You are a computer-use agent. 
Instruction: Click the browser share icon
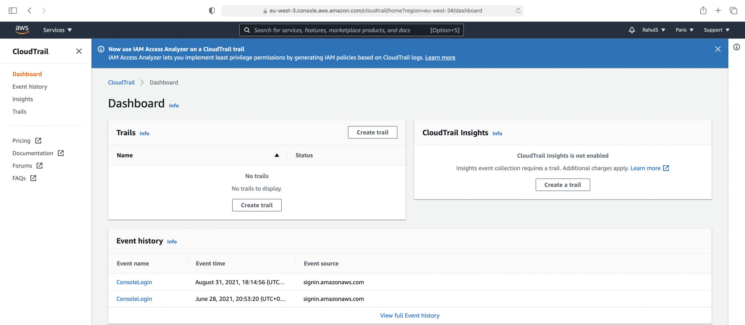(704, 10)
